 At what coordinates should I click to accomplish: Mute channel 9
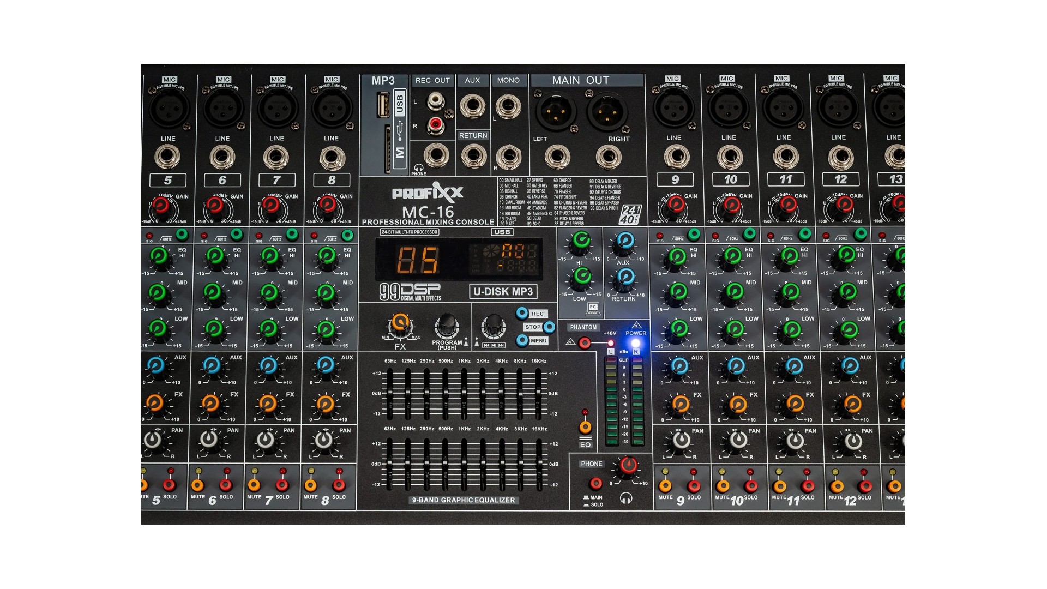pyautogui.click(x=665, y=485)
